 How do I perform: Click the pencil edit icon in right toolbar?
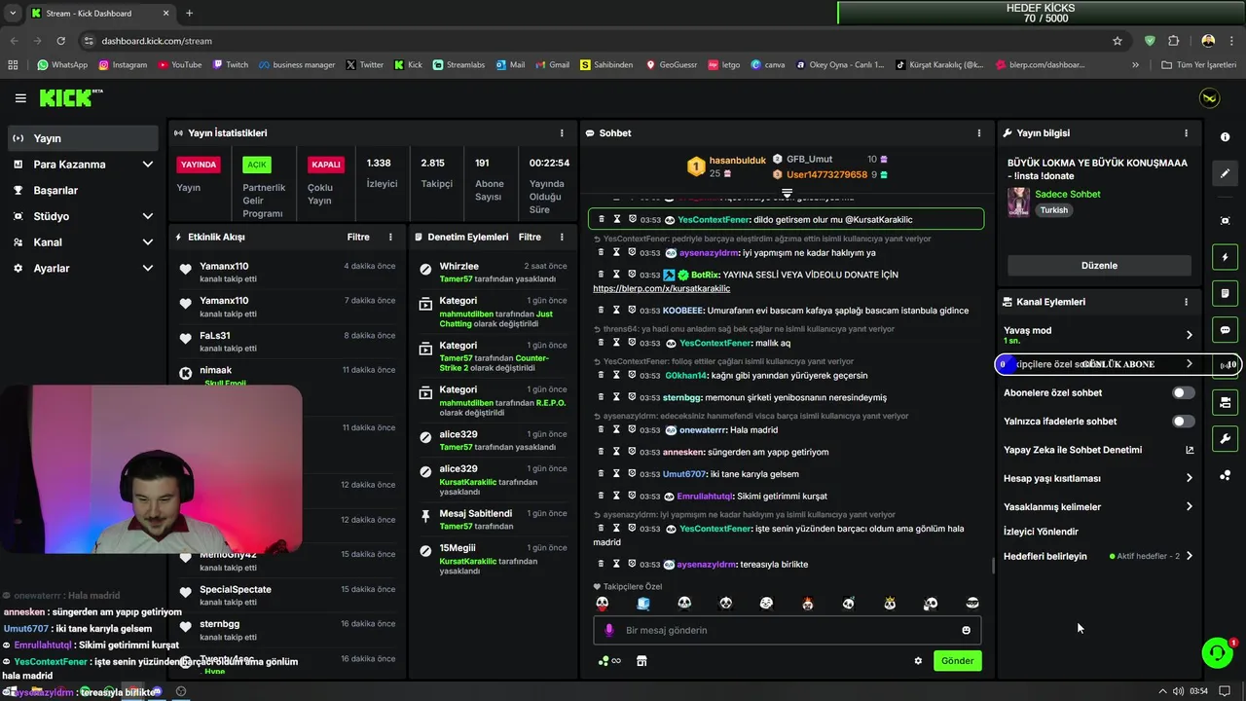tap(1225, 173)
